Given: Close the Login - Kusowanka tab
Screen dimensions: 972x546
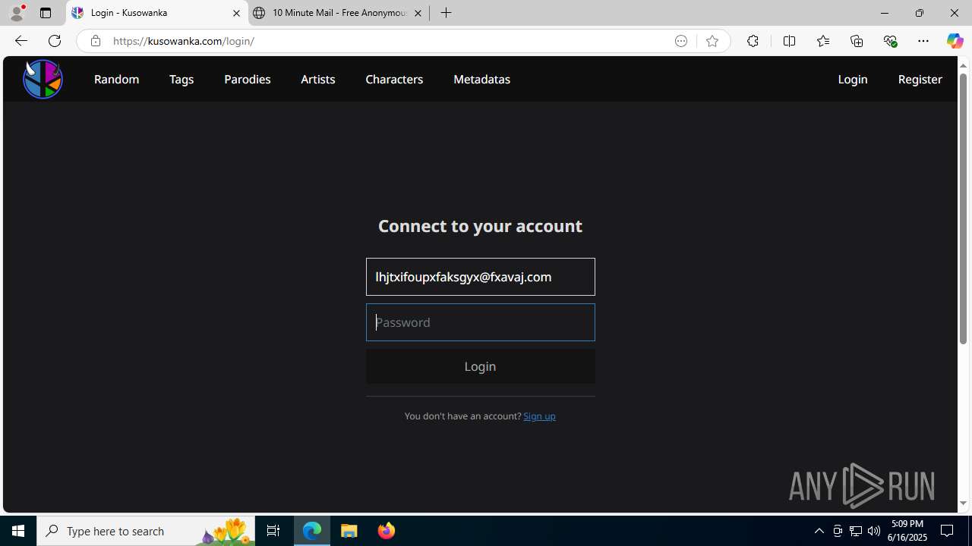Looking at the screenshot, I should click(236, 13).
